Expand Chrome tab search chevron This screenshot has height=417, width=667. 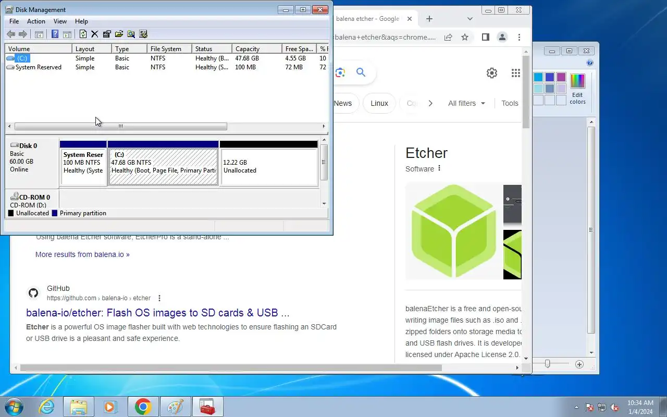[470, 19]
